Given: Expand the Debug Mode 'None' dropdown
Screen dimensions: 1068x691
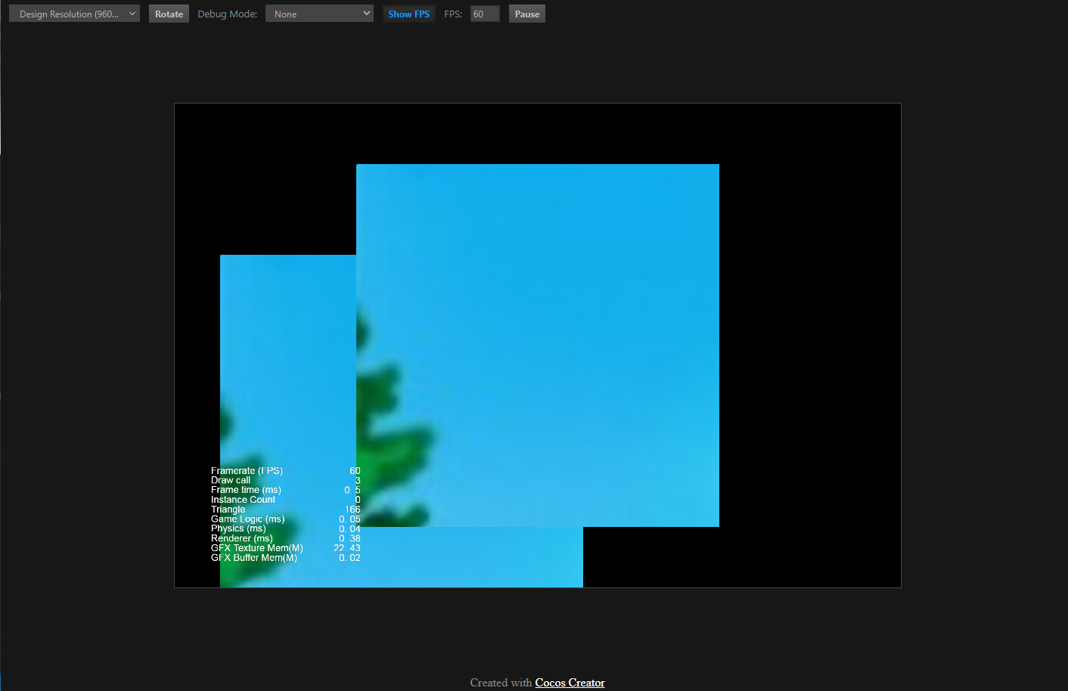Looking at the screenshot, I should 319,14.
